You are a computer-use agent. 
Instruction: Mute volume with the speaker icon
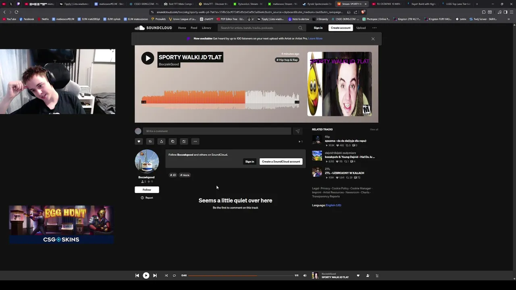click(305, 275)
